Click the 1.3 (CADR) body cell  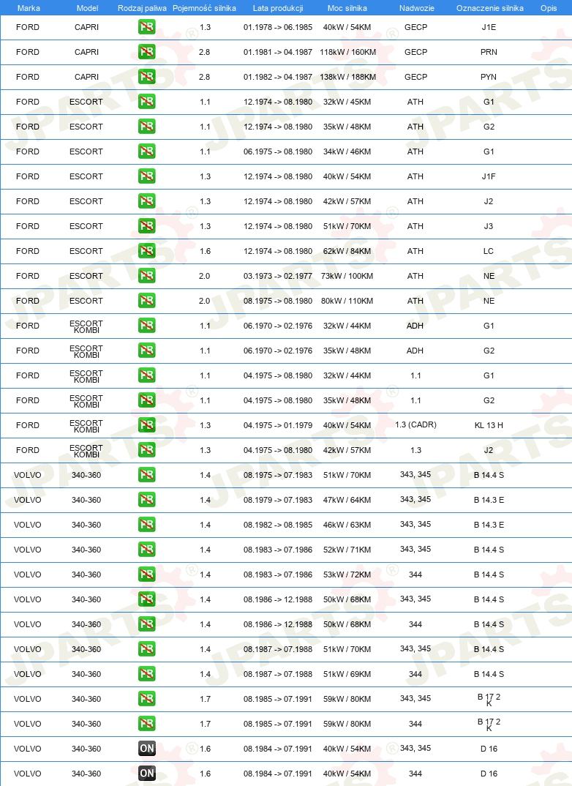(x=415, y=424)
